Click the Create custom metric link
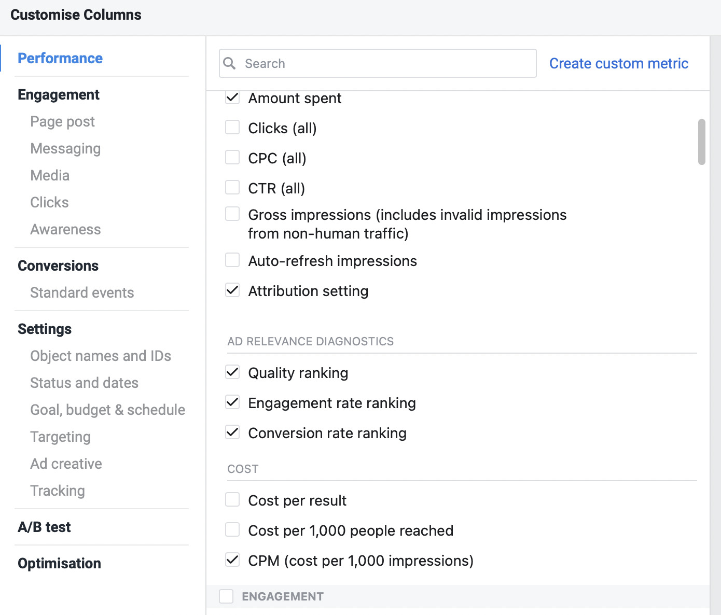This screenshot has width=721, height=615. point(618,63)
